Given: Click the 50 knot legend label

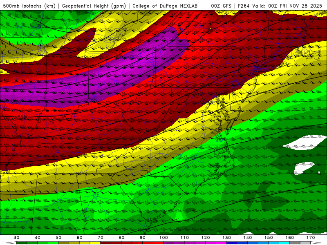Looking at the screenshot, I should click(x=58, y=238).
